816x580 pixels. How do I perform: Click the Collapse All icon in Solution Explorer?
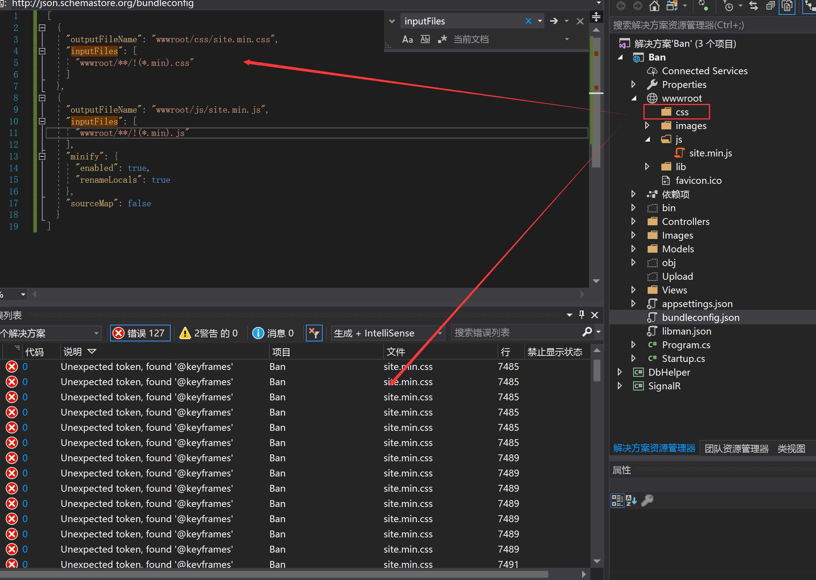coord(770,6)
